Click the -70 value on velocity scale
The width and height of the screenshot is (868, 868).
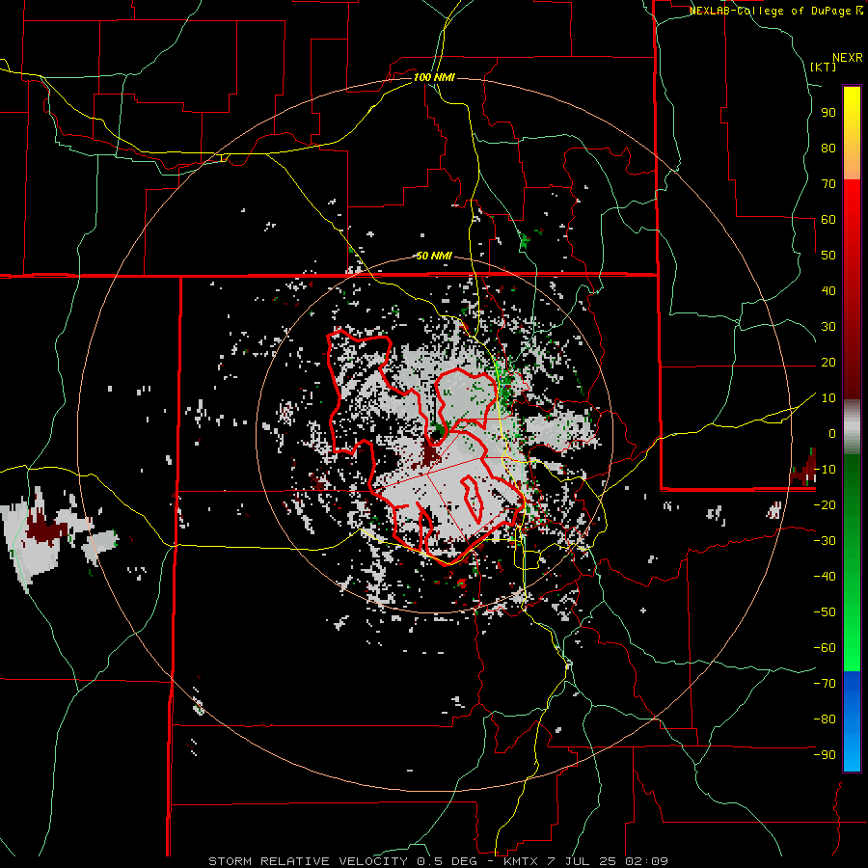coord(825,683)
